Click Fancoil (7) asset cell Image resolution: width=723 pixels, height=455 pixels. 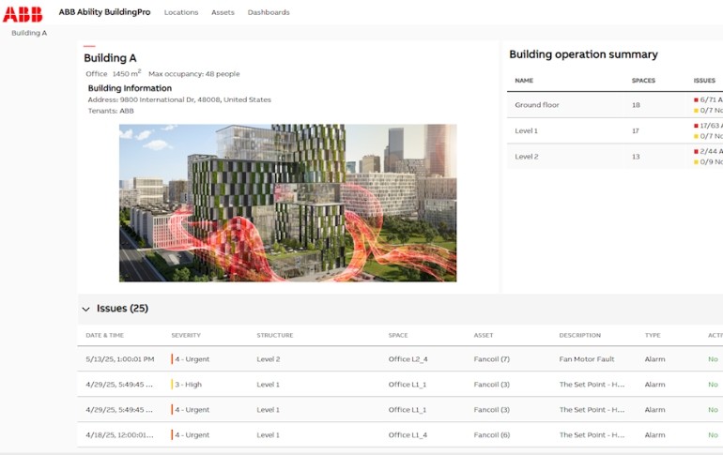click(x=491, y=359)
